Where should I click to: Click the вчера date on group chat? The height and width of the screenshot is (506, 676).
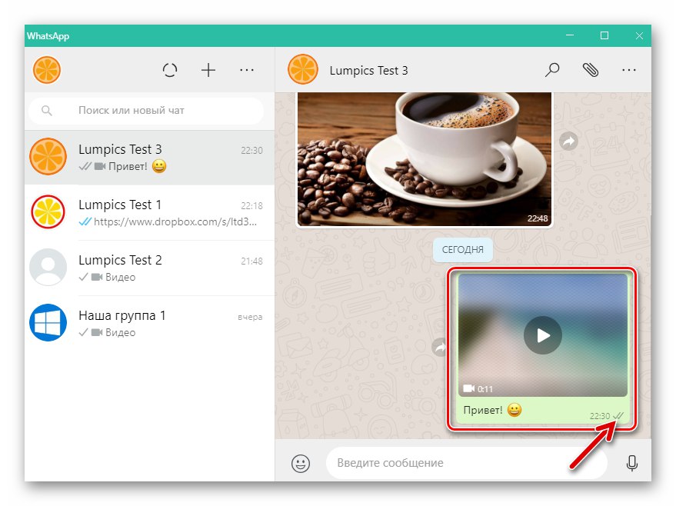[250, 318]
